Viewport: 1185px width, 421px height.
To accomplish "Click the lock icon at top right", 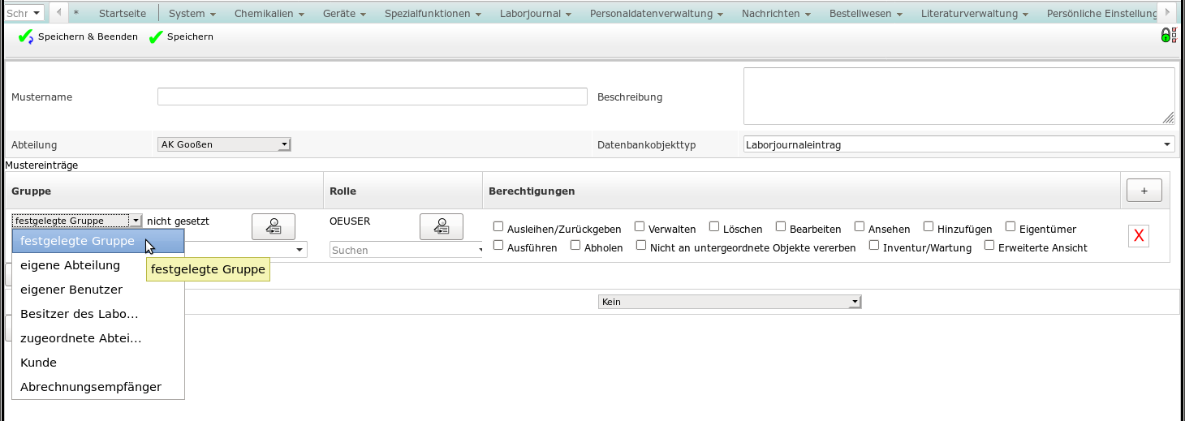I will [1166, 35].
